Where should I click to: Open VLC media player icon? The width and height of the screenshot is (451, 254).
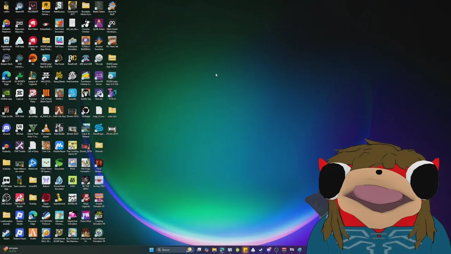click(46, 131)
